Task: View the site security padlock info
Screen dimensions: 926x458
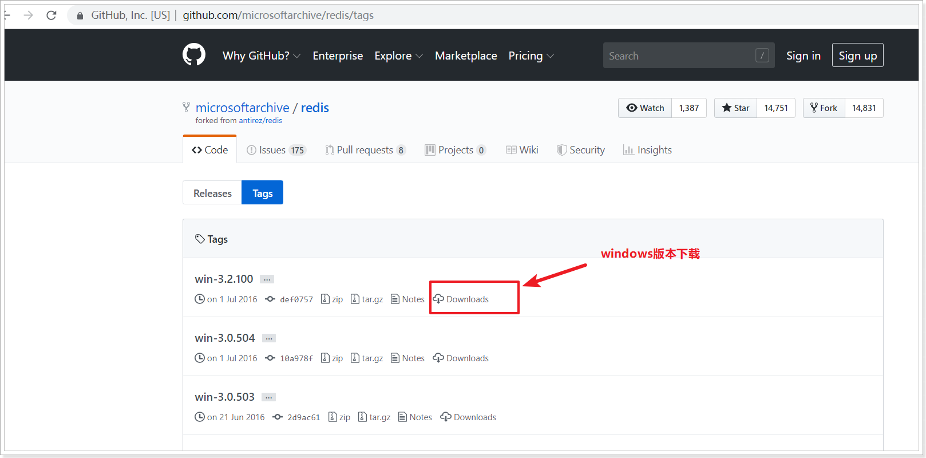Action: (x=80, y=15)
